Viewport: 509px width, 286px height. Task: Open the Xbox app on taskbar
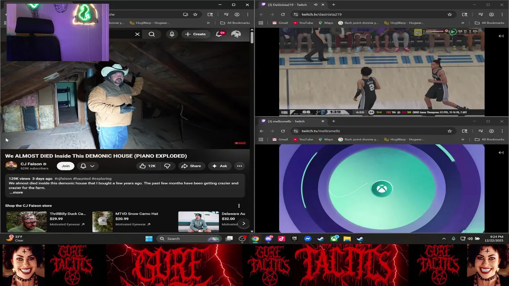coord(334,239)
